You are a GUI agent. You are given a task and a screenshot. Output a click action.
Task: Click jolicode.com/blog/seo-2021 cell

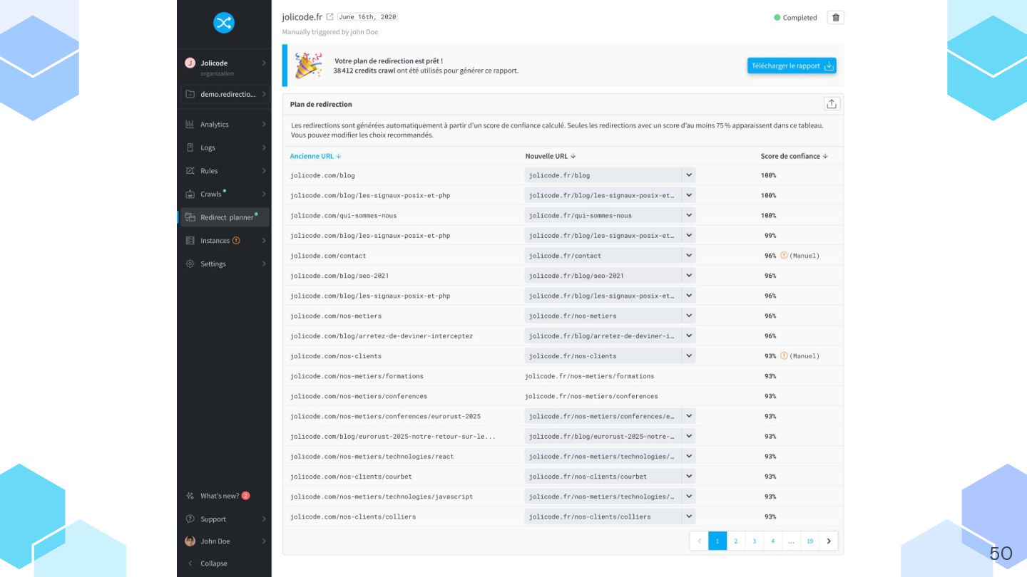tap(339, 276)
